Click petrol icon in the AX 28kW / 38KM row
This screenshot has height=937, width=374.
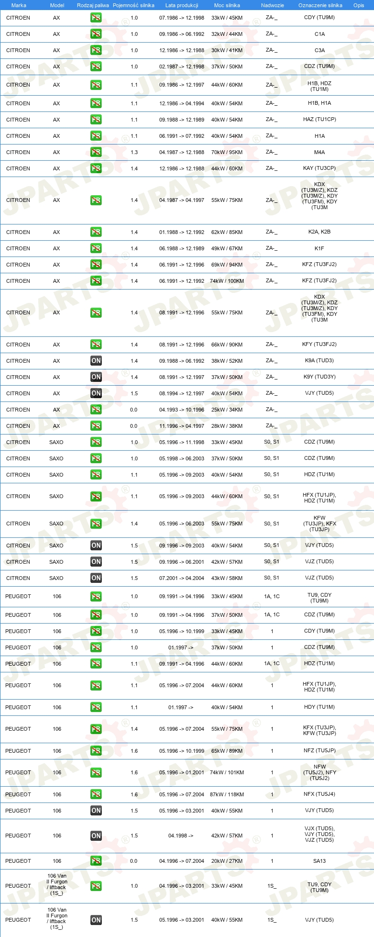tap(96, 426)
